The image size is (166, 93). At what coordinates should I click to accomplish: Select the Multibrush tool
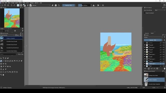[21, 61]
